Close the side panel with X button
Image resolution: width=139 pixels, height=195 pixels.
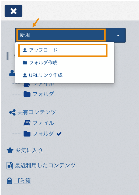click(13, 11)
